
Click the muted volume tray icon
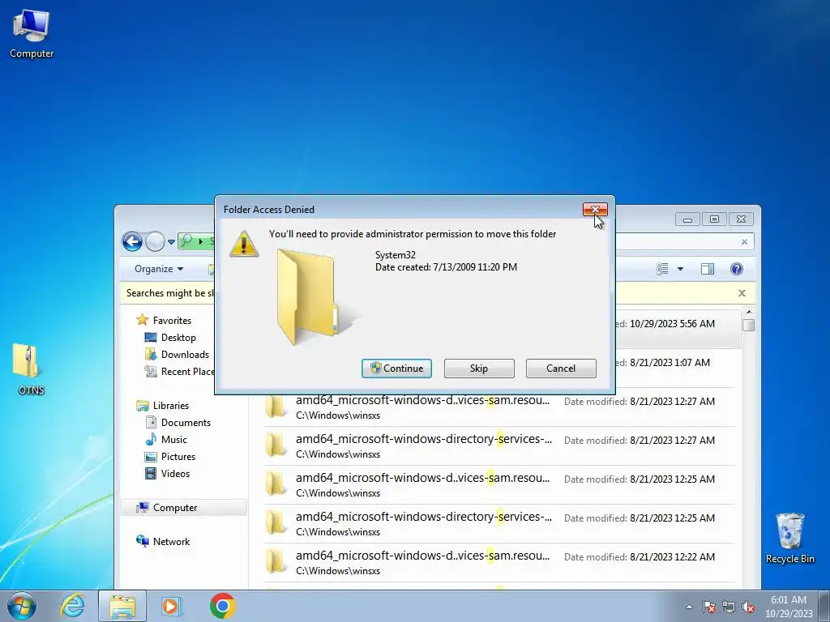pos(748,607)
